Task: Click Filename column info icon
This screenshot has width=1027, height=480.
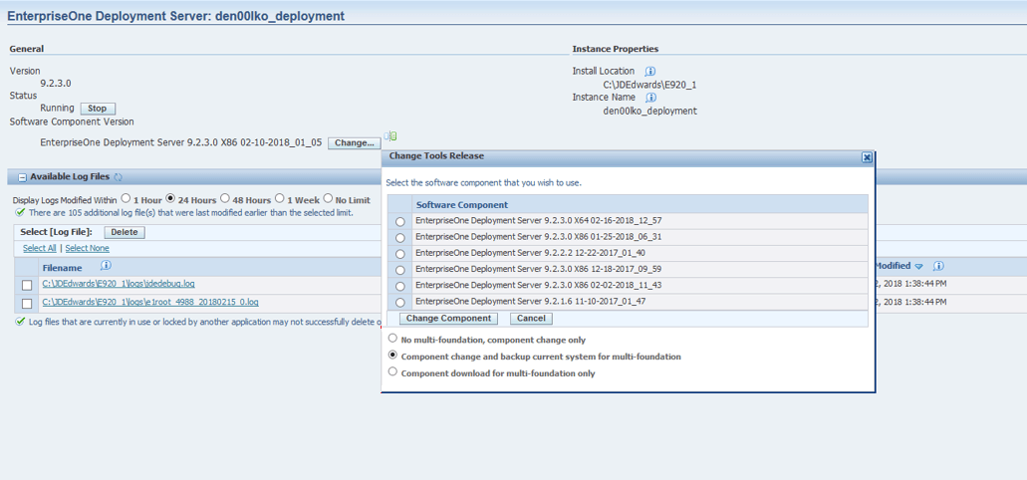Action: [106, 265]
